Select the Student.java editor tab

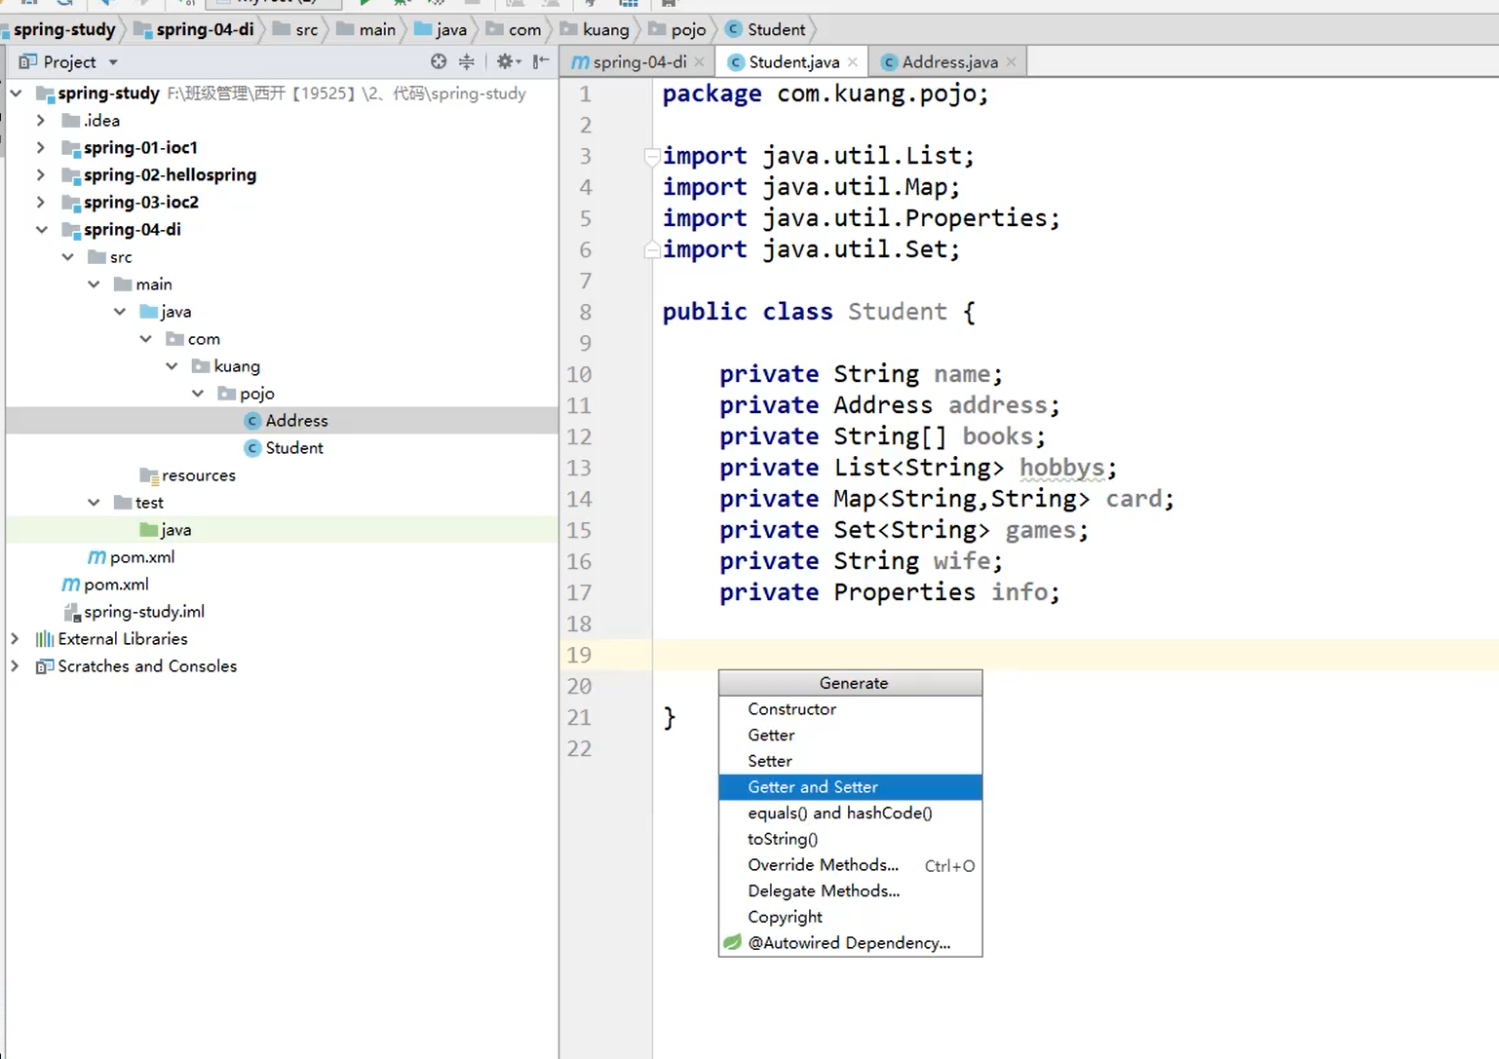(x=792, y=62)
